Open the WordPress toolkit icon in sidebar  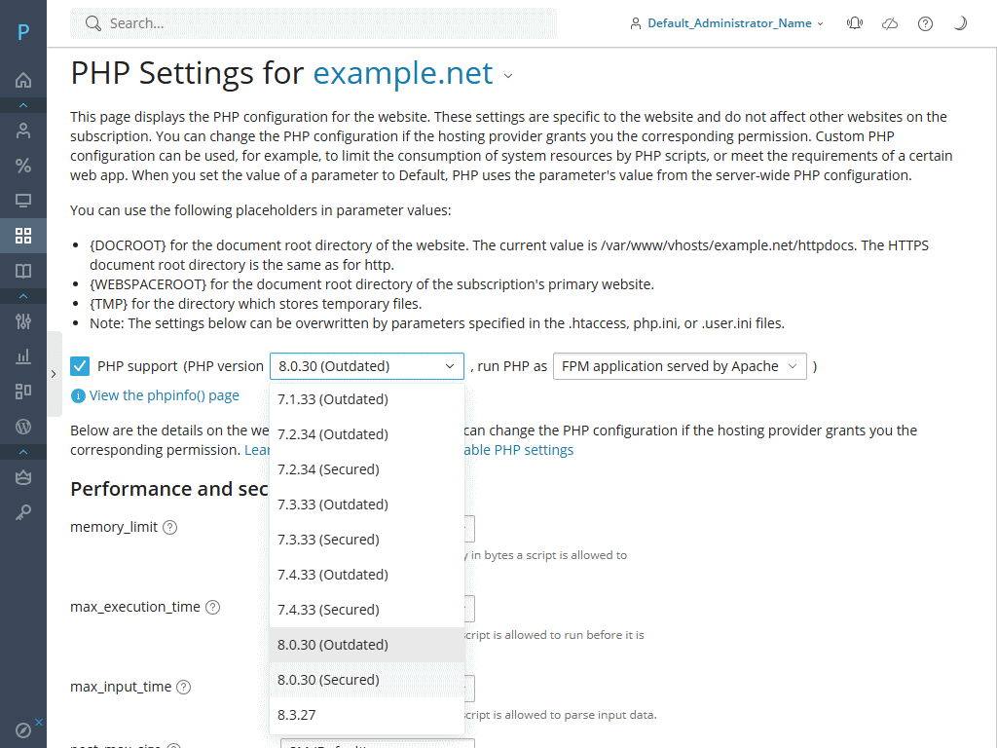(23, 427)
